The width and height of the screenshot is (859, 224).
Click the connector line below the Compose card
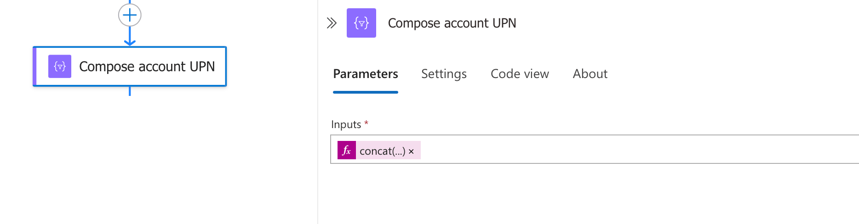point(130,91)
